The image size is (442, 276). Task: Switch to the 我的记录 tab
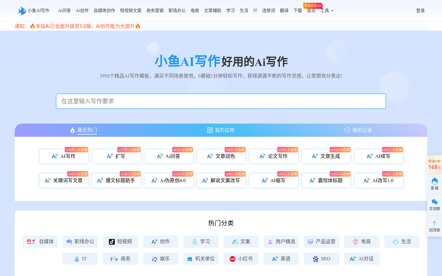(x=358, y=130)
